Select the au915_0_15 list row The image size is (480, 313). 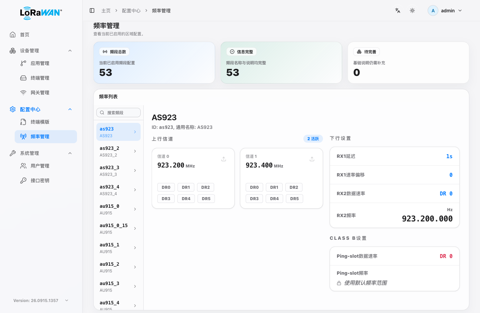point(118,228)
